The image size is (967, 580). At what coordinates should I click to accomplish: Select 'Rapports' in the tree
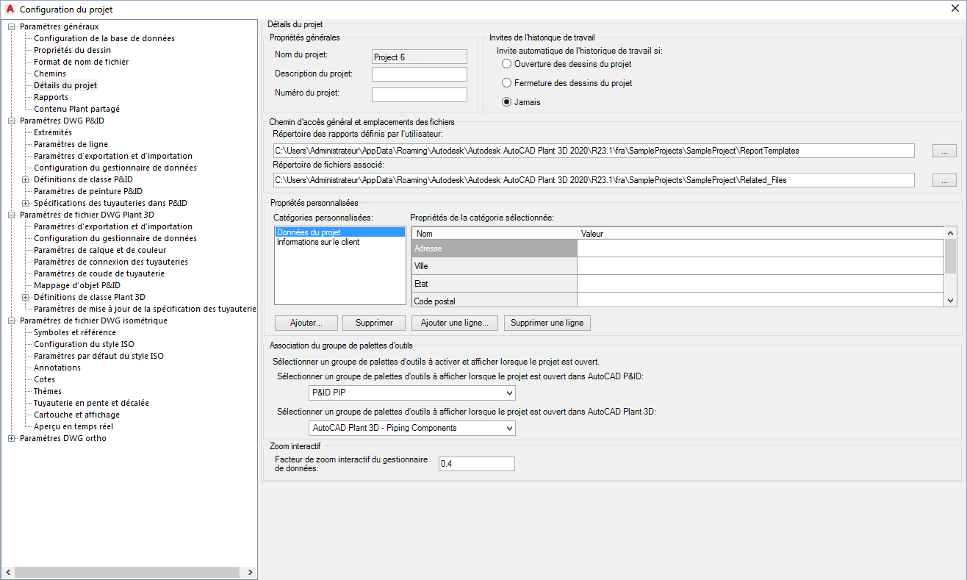pos(51,97)
